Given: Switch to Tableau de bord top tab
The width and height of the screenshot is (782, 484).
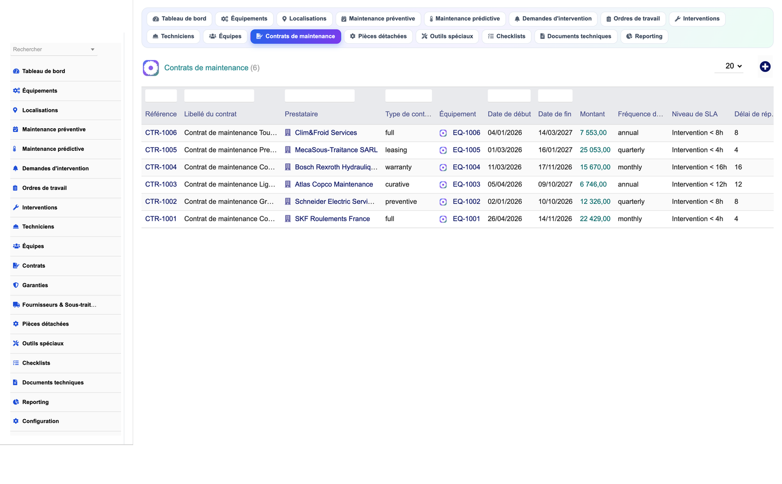Looking at the screenshot, I should click(x=179, y=19).
